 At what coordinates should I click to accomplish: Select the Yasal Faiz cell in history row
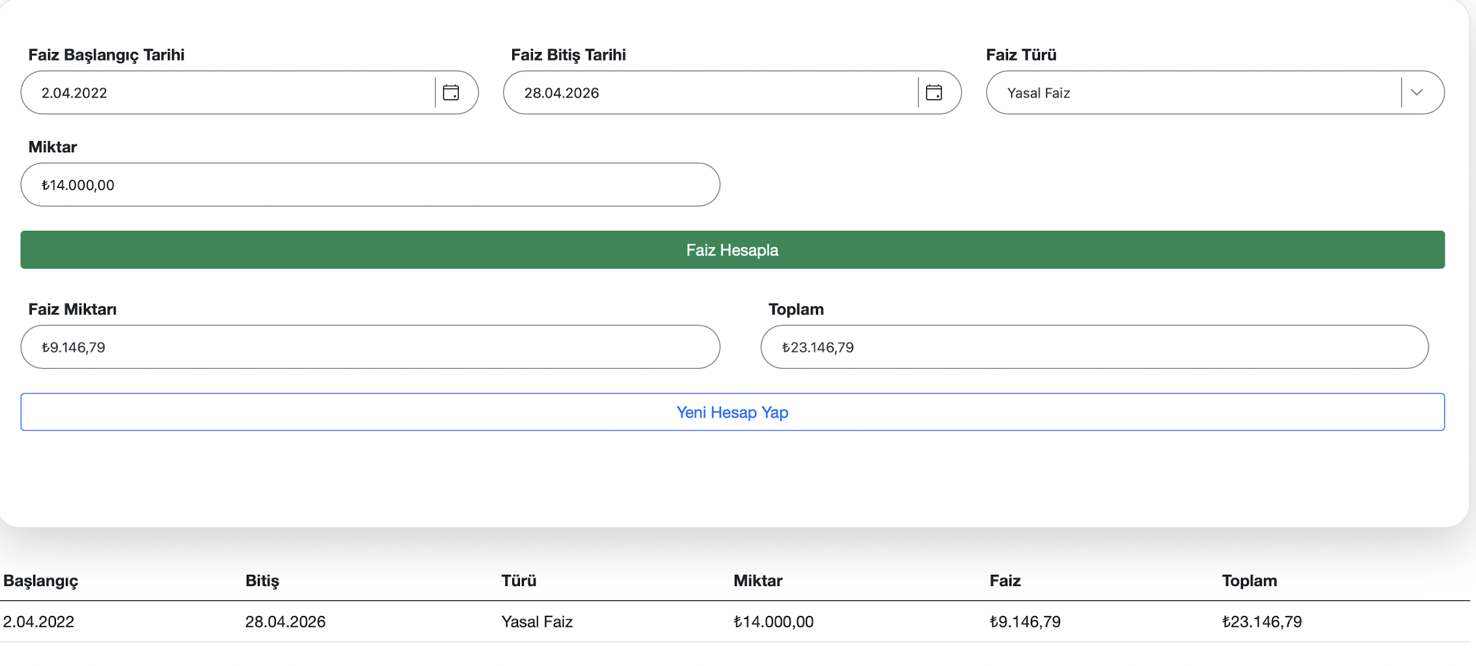pyautogui.click(x=537, y=622)
